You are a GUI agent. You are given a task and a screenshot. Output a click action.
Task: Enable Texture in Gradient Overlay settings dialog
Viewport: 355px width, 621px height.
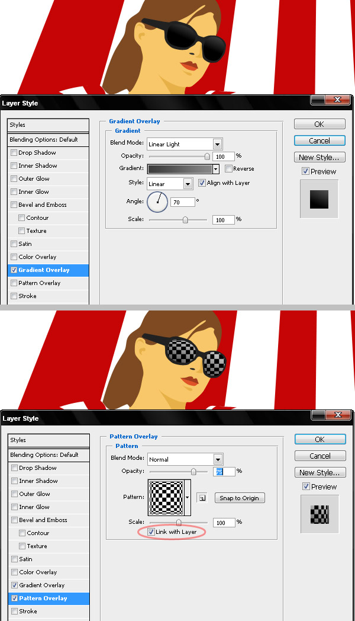click(x=22, y=231)
